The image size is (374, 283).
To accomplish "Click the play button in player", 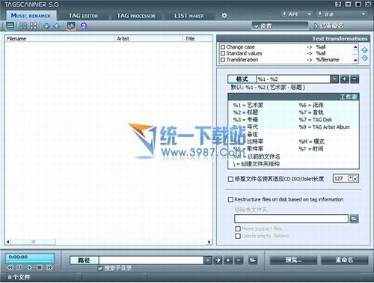I will click(30, 267).
